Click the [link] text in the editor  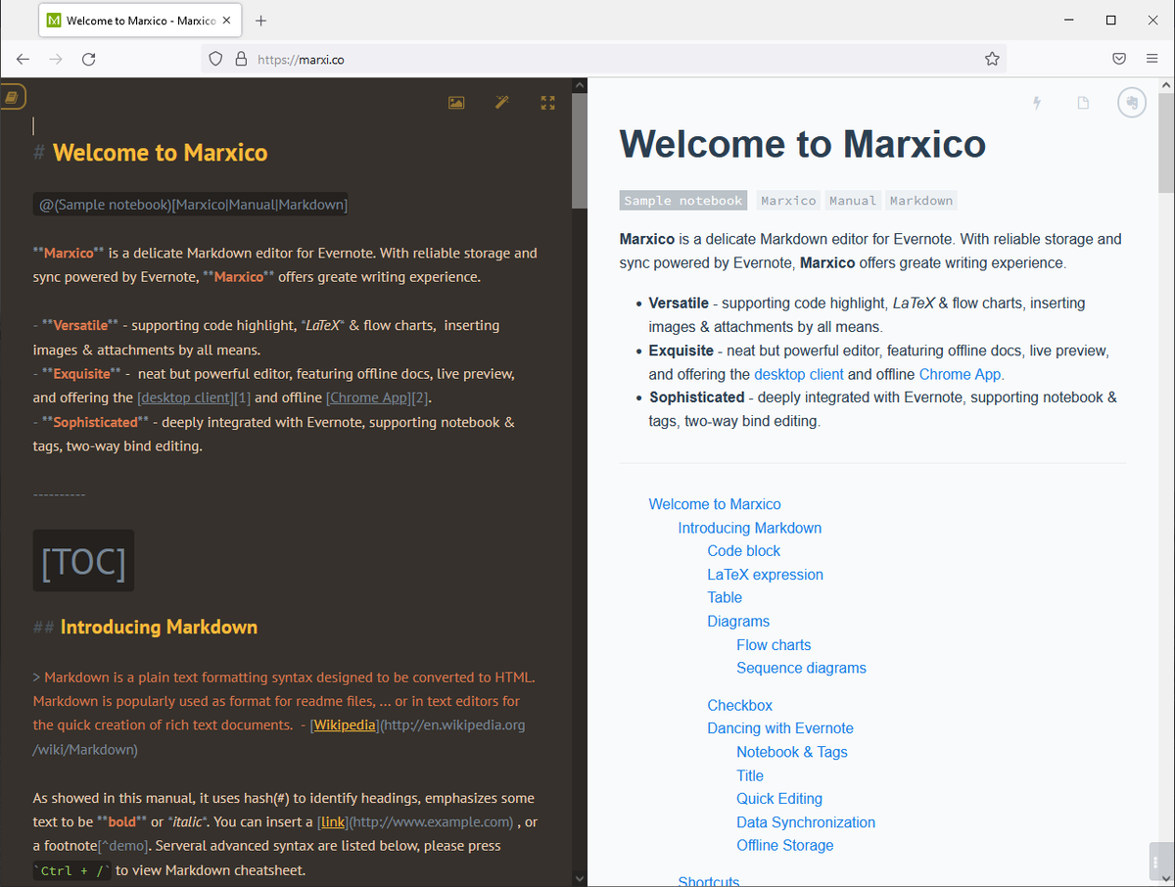[x=333, y=821]
